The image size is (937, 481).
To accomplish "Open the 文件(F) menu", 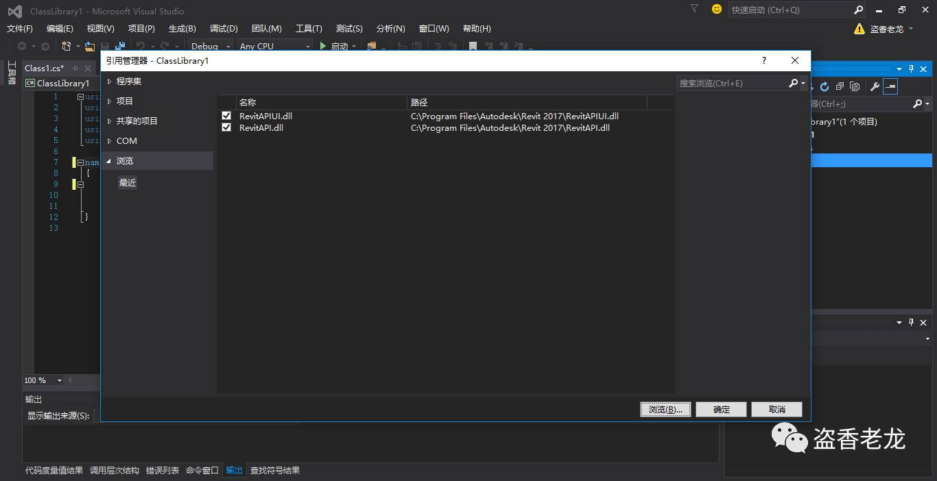I will point(20,29).
